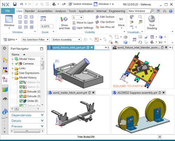Toggle the Datum Pla feature checkbox
175x141 pixels.
coord(21,105)
